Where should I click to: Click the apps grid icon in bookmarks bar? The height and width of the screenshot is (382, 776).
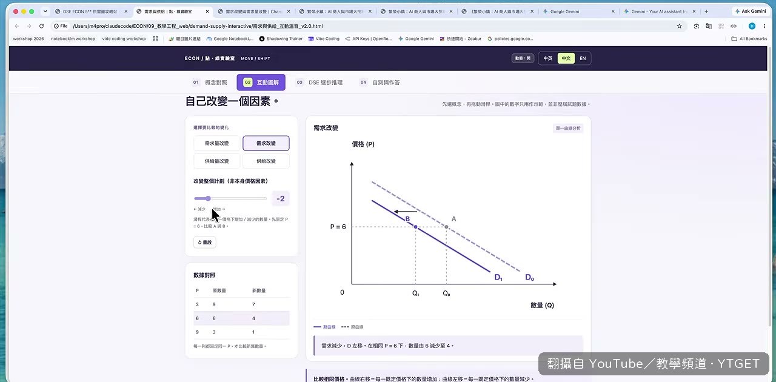156,39
